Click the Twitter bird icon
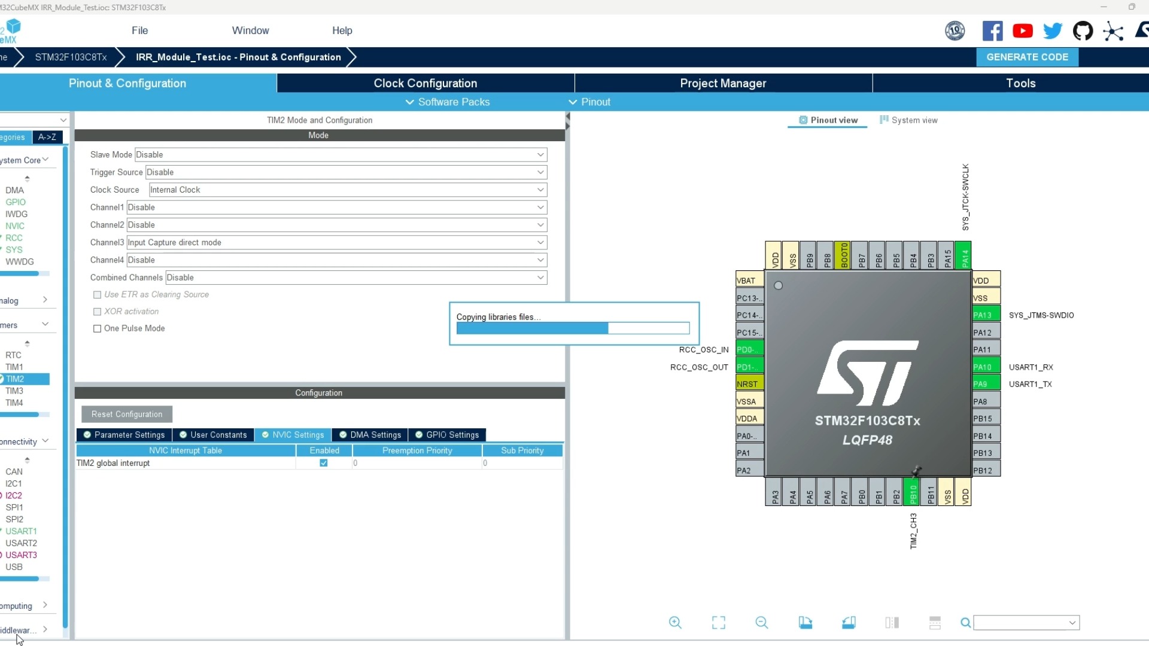 [1053, 31]
